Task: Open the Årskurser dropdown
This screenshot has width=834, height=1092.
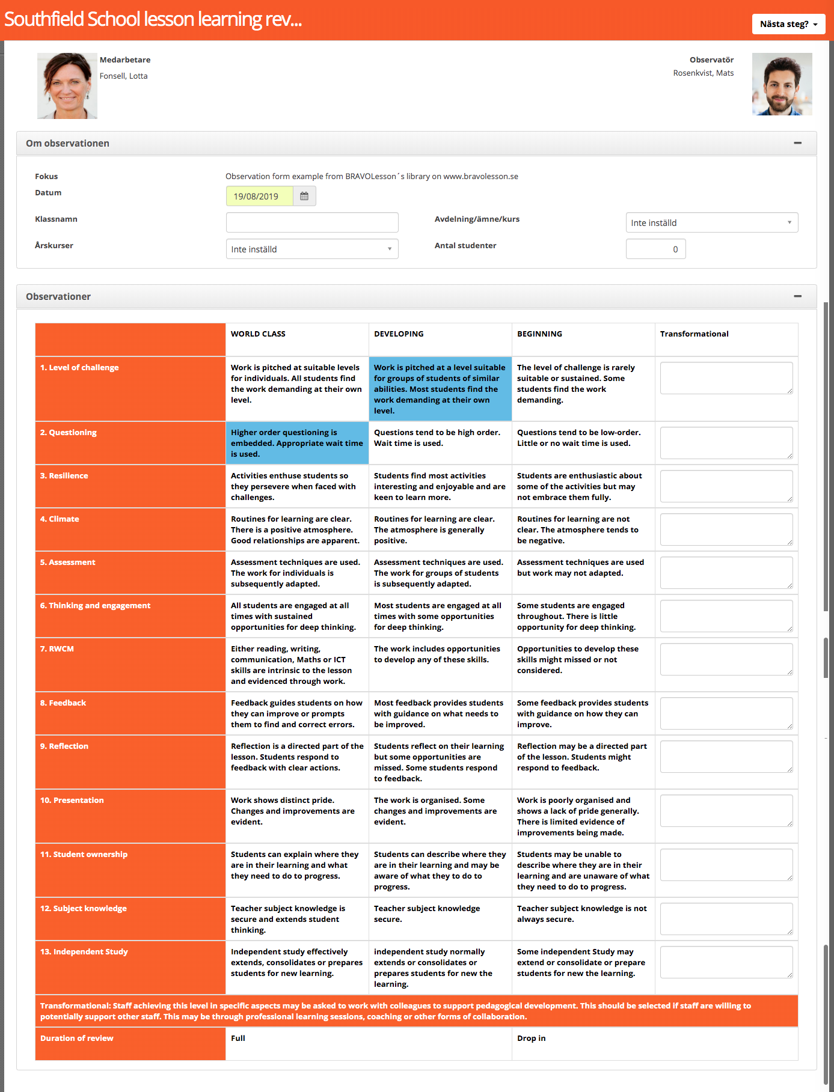Action: (x=311, y=249)
